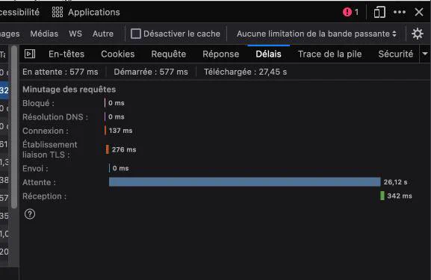Toggle responsive design mode icon
The height and width of the screenshot is (280, 431).
pyautogui.click(x=379, y=12)
